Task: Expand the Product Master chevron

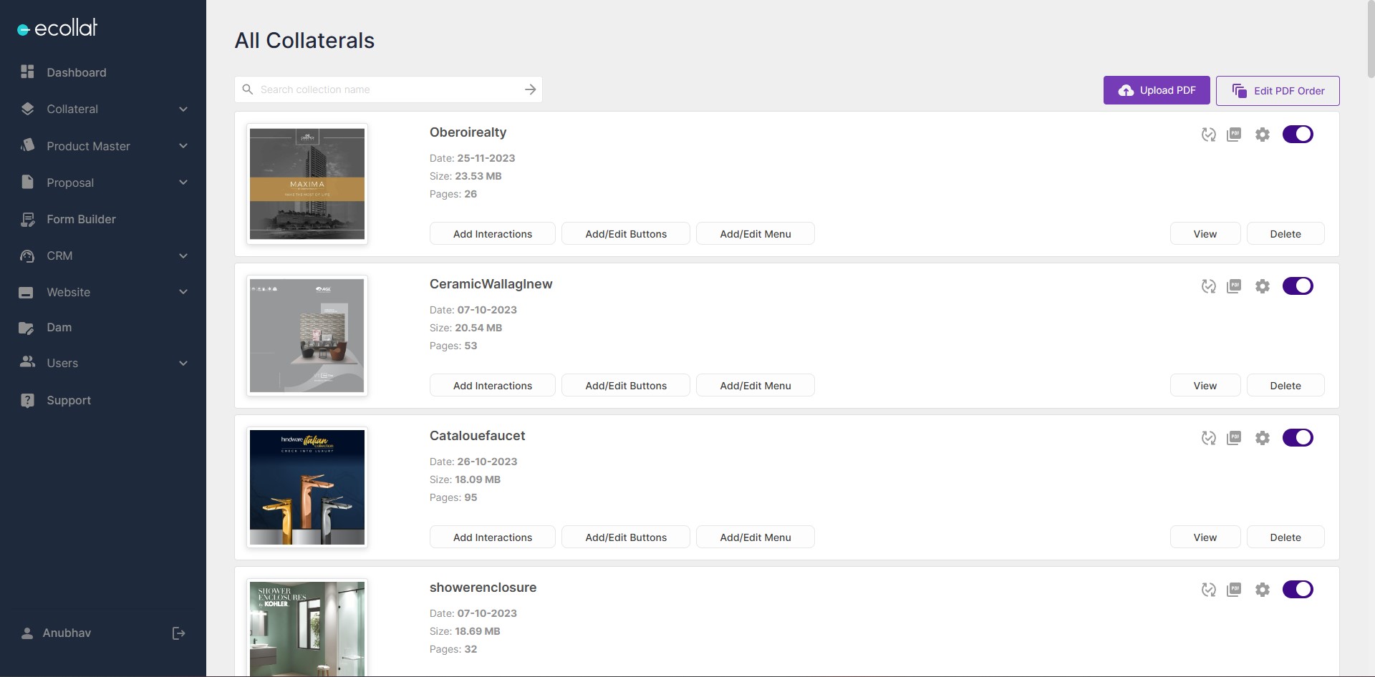Action: click(183, 146)
